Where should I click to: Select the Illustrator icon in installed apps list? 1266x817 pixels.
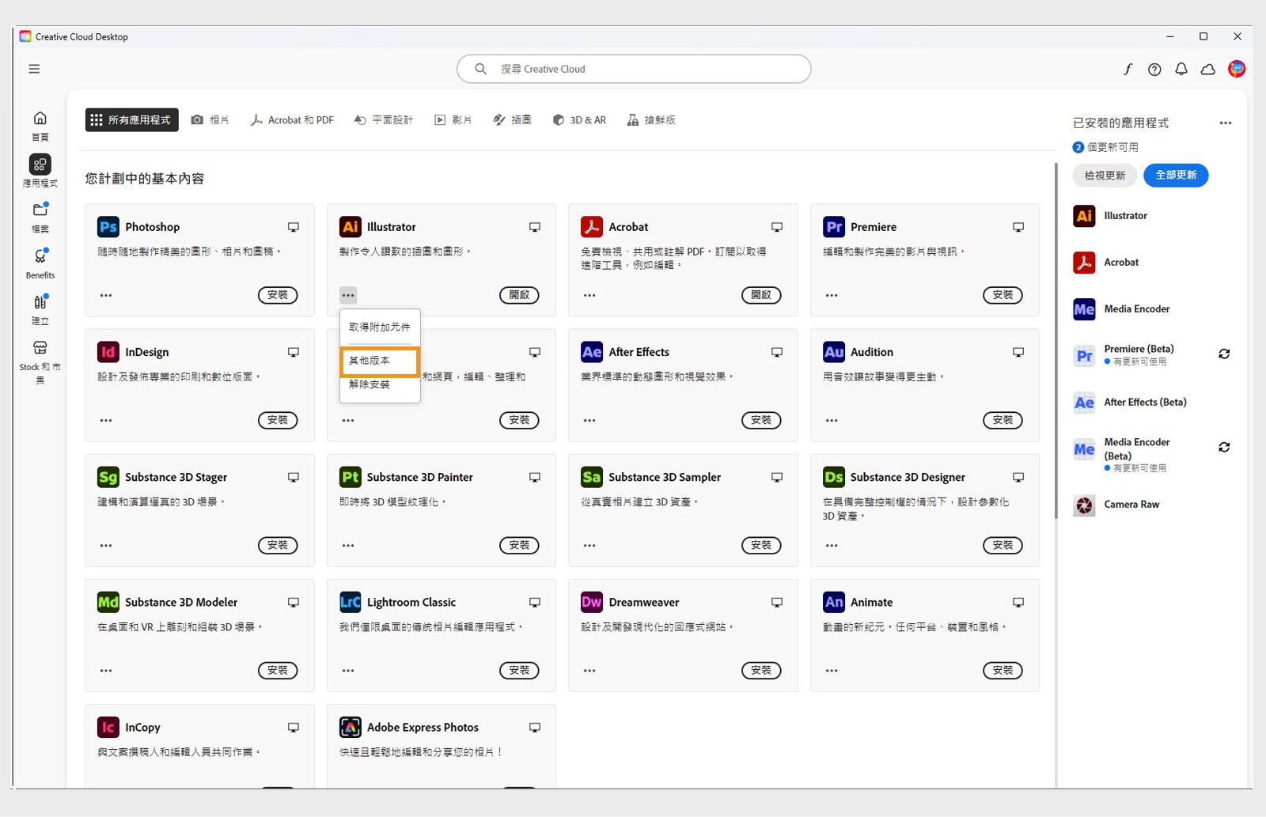click(x=1083, y=215)
